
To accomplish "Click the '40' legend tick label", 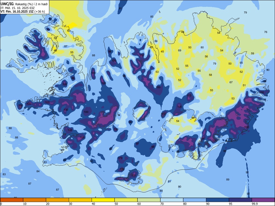I will pos(93,204).
